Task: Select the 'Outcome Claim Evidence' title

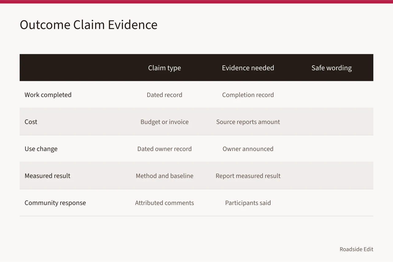Action: (88, 25)
